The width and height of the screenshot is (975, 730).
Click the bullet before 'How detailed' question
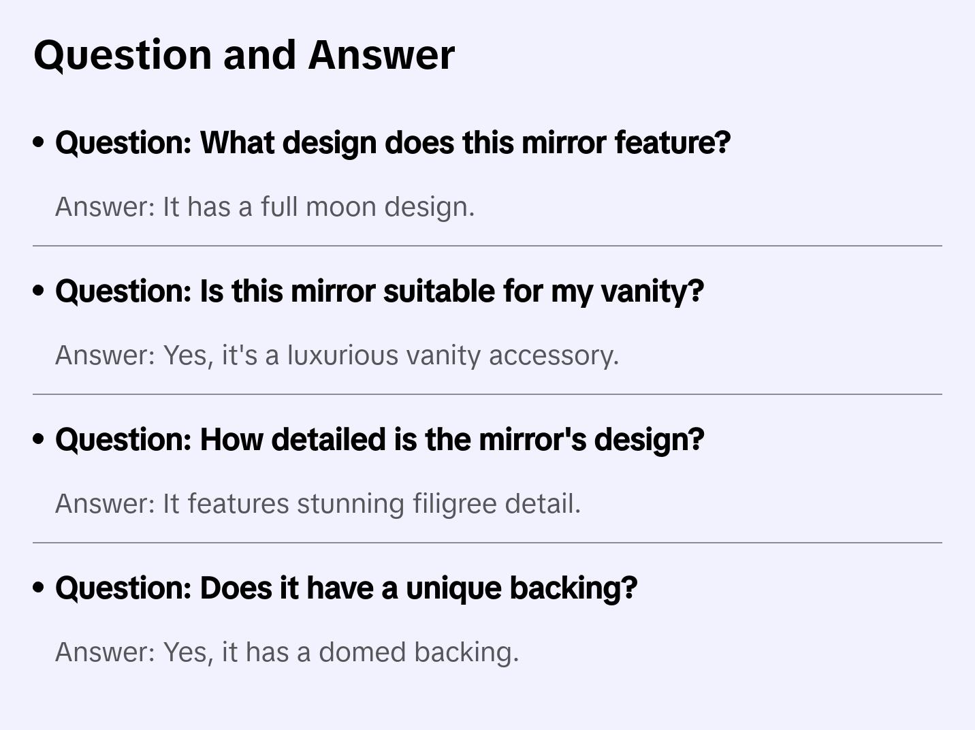coord(39,440)
